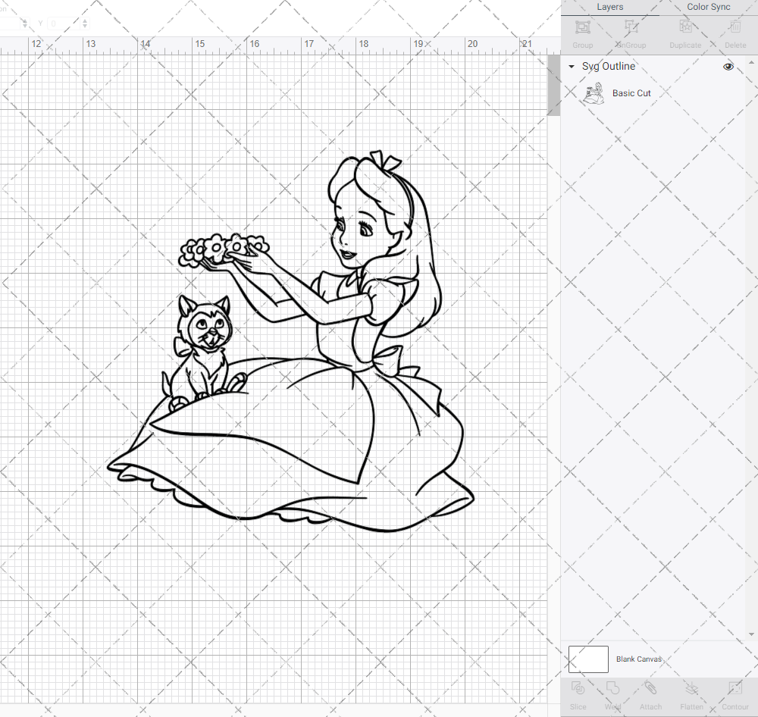Click the Blank Canvas label
This screenshot has width=758, height=717.
click(x=639, y=659)
